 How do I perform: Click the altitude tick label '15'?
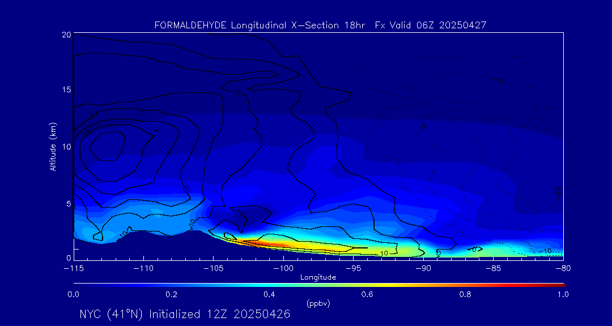coord(66,90)
